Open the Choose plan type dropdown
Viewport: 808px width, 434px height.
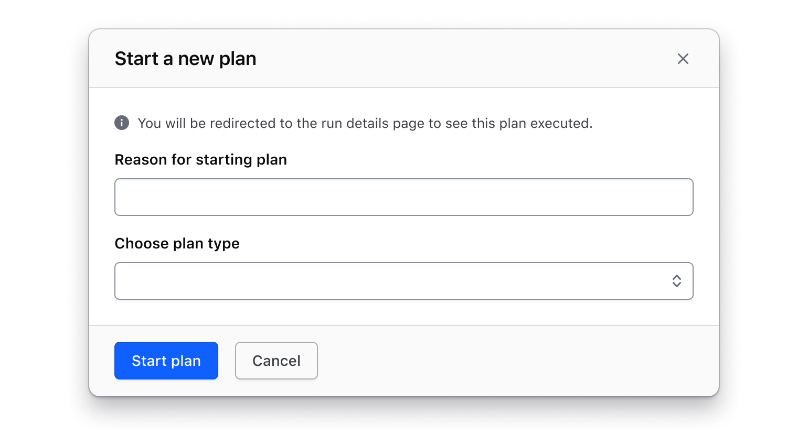(x=394, y=281)
